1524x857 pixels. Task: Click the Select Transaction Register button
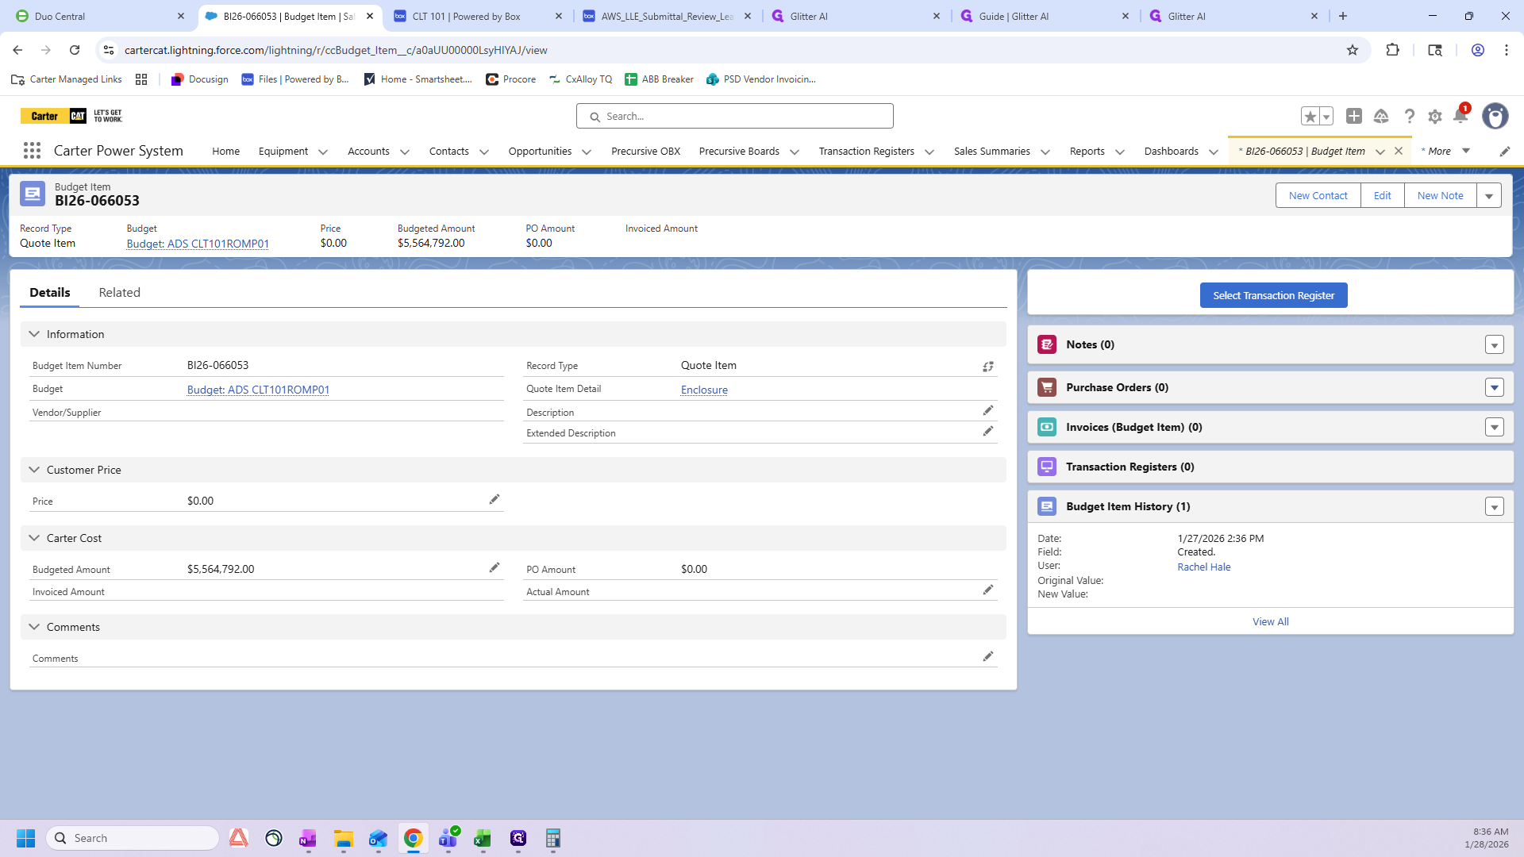tap(1273, 295)
